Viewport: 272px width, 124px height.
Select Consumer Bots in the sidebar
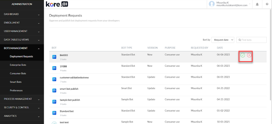pyautogui.click(x=18, y=74)
